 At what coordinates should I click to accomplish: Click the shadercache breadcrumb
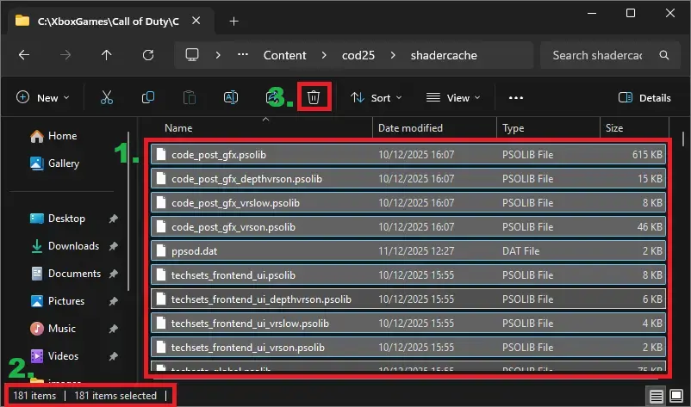pyautogui.click(x=444, y=55)
